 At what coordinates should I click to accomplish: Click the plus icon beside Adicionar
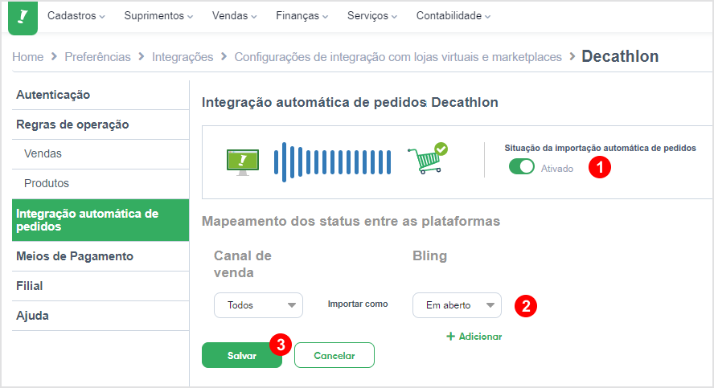click(x=451, y=337)
